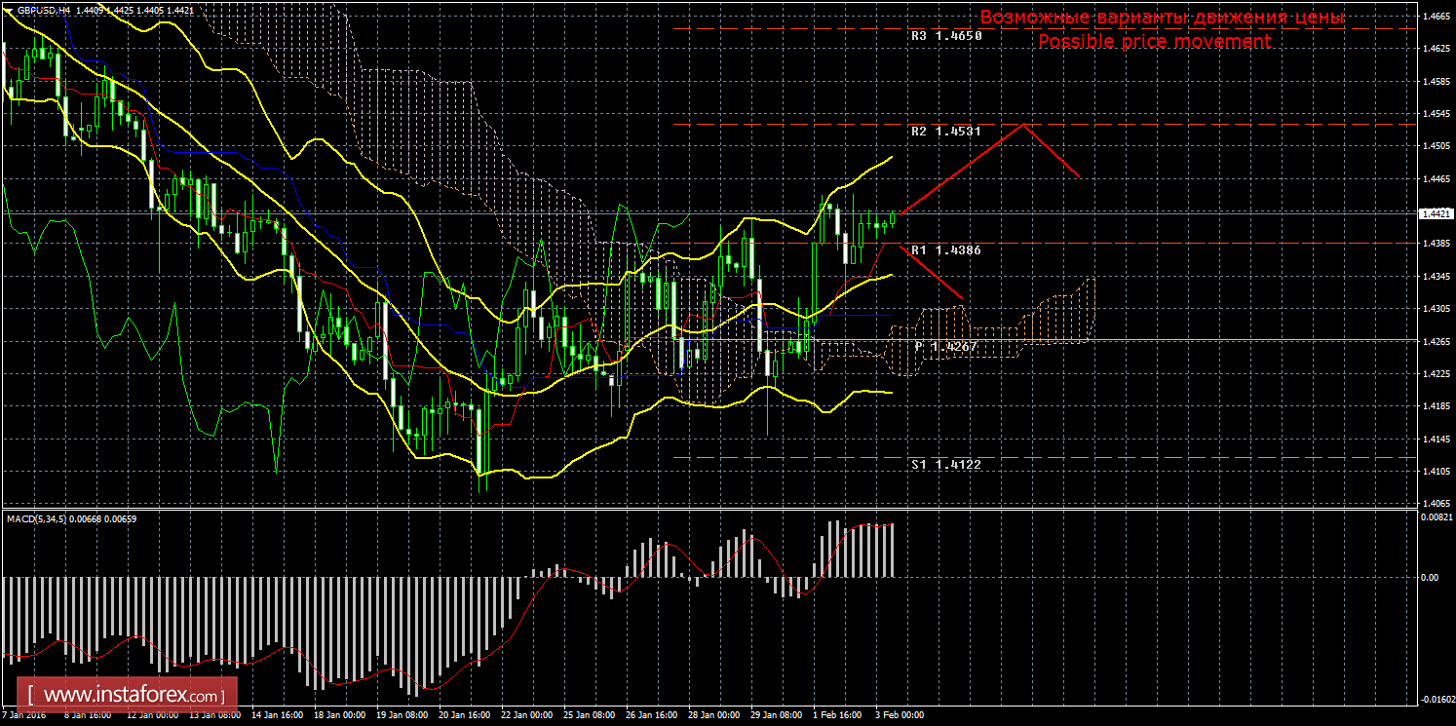Image resolution: width=1456 pixels, height=726 pixels.
Task: Click the 0.00 MACD zero level value
Action: [1429, 577]
